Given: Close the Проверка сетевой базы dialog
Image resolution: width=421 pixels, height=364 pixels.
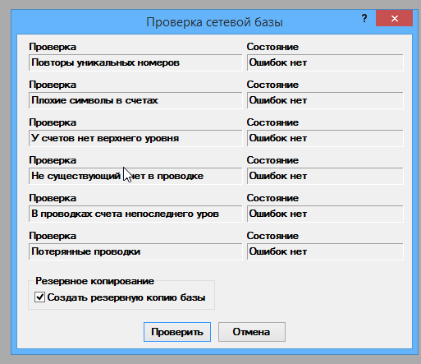Looking at the screenshot, I should (x=394, y=18).
